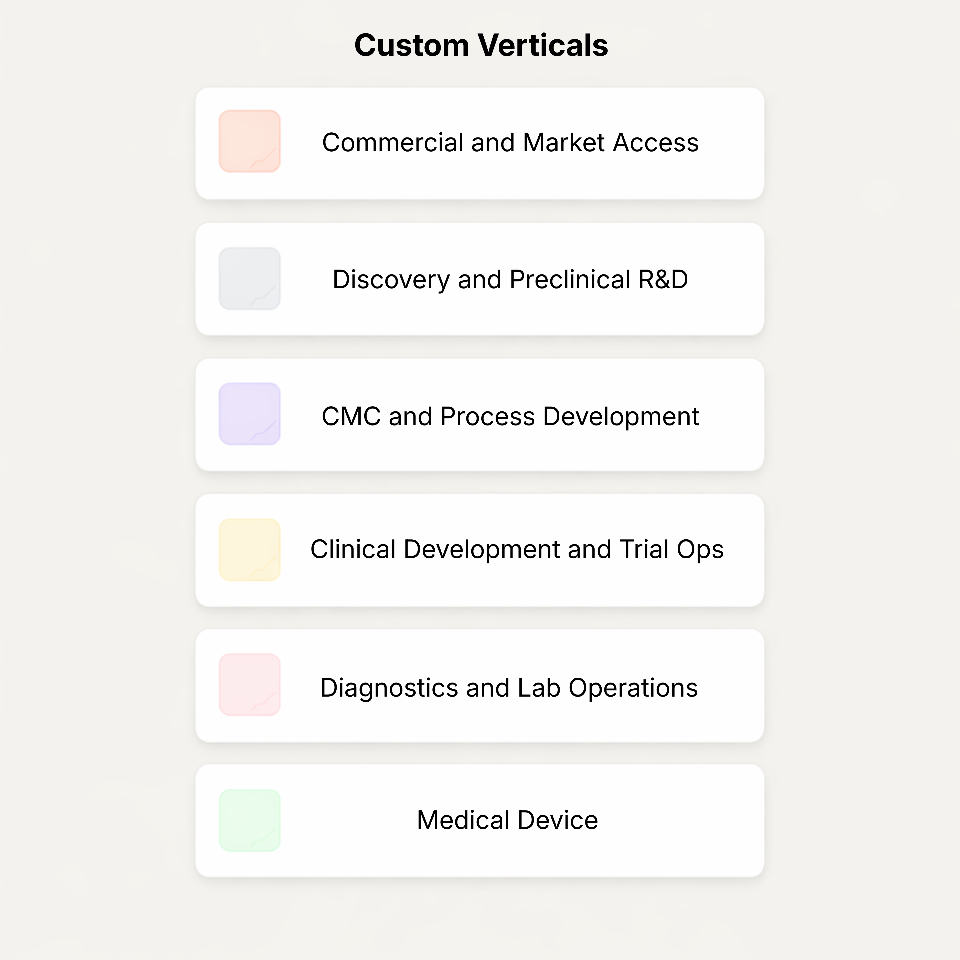This screenshot has width=960, height=960.
Task: Open the Discovery and Preclinical R&D label
Action: coord(510,279)
